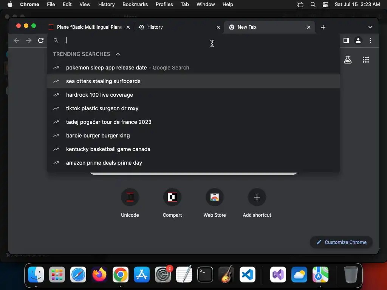The image size is (387, 290).
Task: Launch Firefox from the Dock
Action: click(99, 275)
